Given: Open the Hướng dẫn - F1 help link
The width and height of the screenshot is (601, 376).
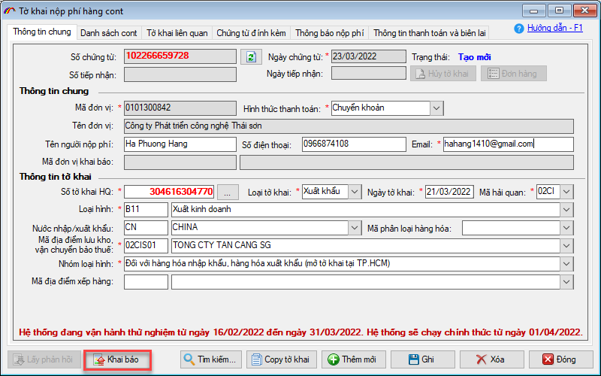Looking at the screenshot, I should 554,28.
